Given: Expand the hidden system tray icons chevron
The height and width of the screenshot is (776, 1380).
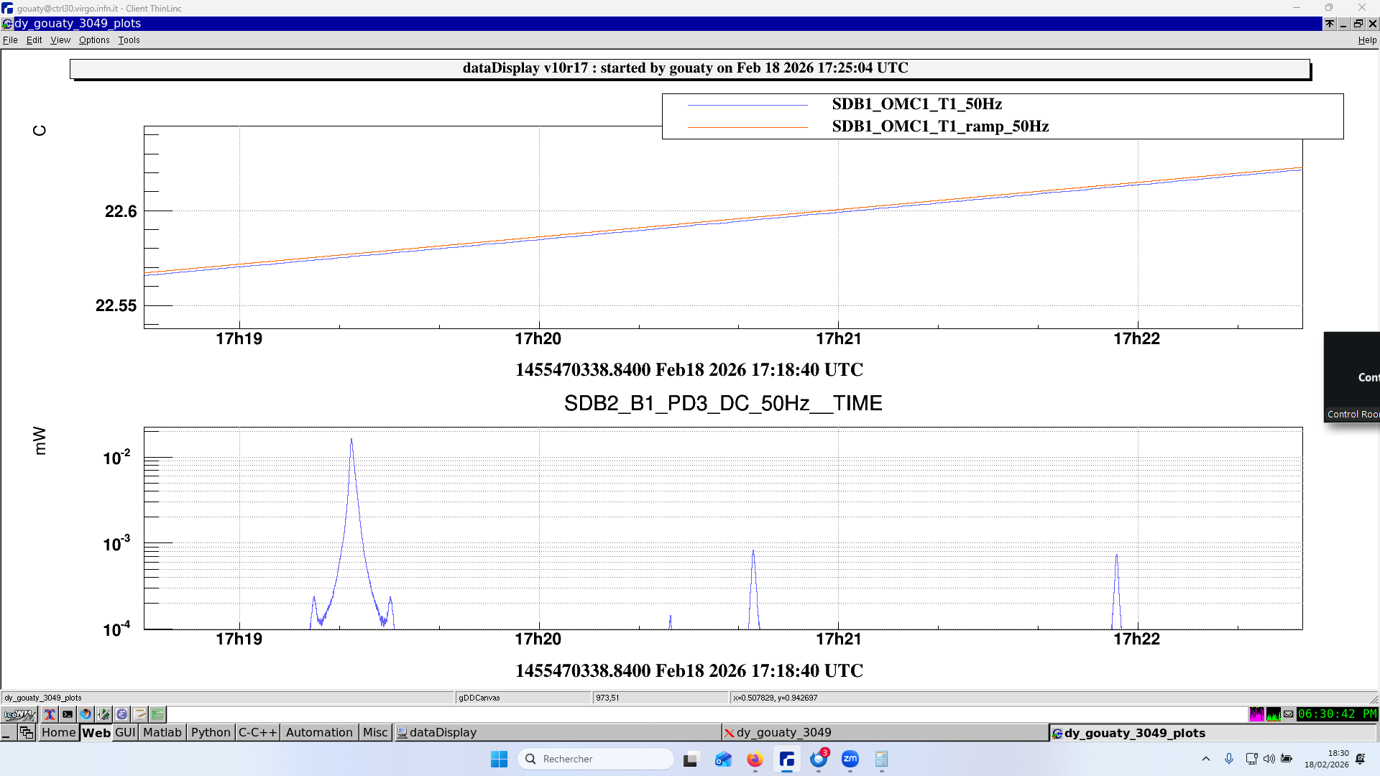Looking at the screenshot, I should [1206, 759].
